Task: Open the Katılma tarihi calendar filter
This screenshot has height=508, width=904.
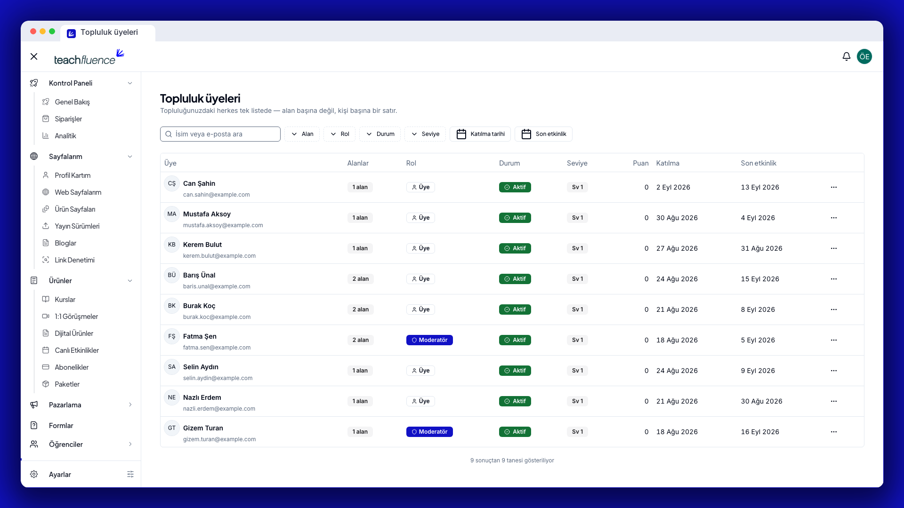Action: pos(480,134)
